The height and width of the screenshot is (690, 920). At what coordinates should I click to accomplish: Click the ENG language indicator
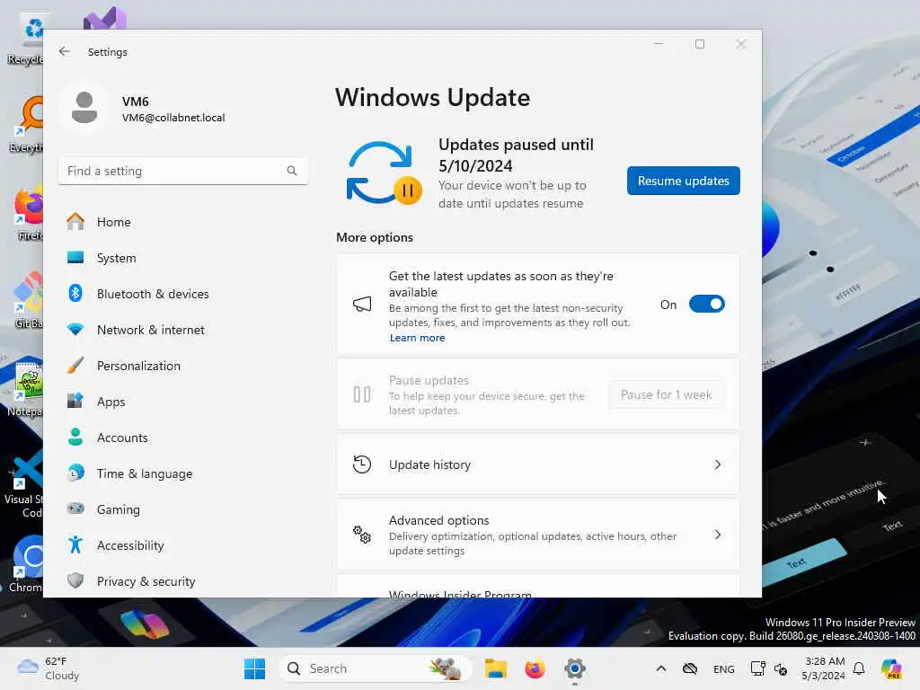pos(723,668)
